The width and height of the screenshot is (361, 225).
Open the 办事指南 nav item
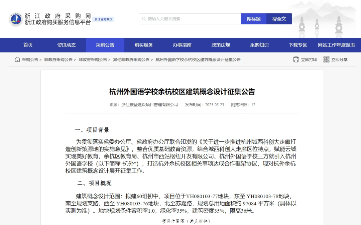tap(182, 45)
